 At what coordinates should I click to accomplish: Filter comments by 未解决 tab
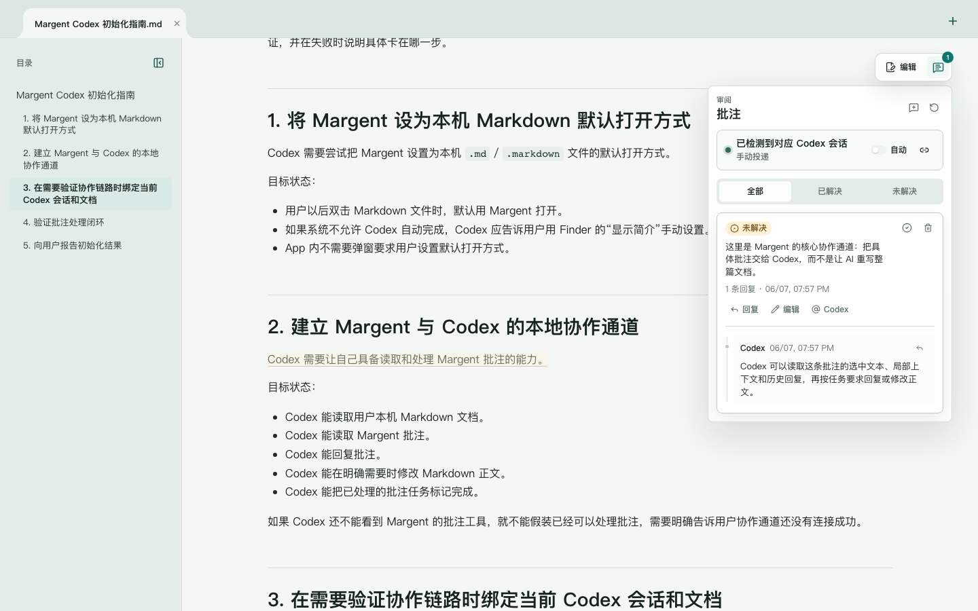(x=905, y=191)
